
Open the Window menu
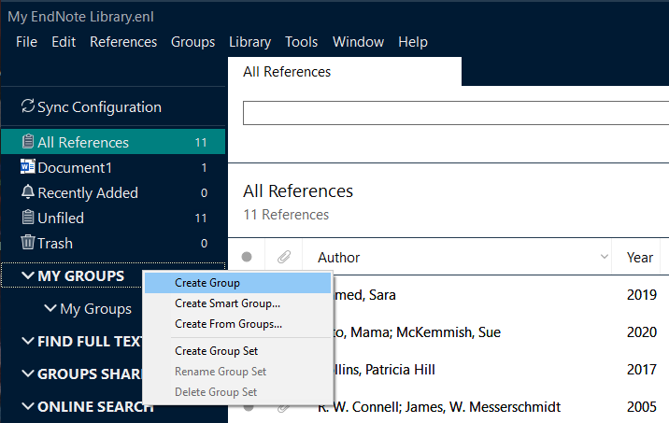click(359, 42)
